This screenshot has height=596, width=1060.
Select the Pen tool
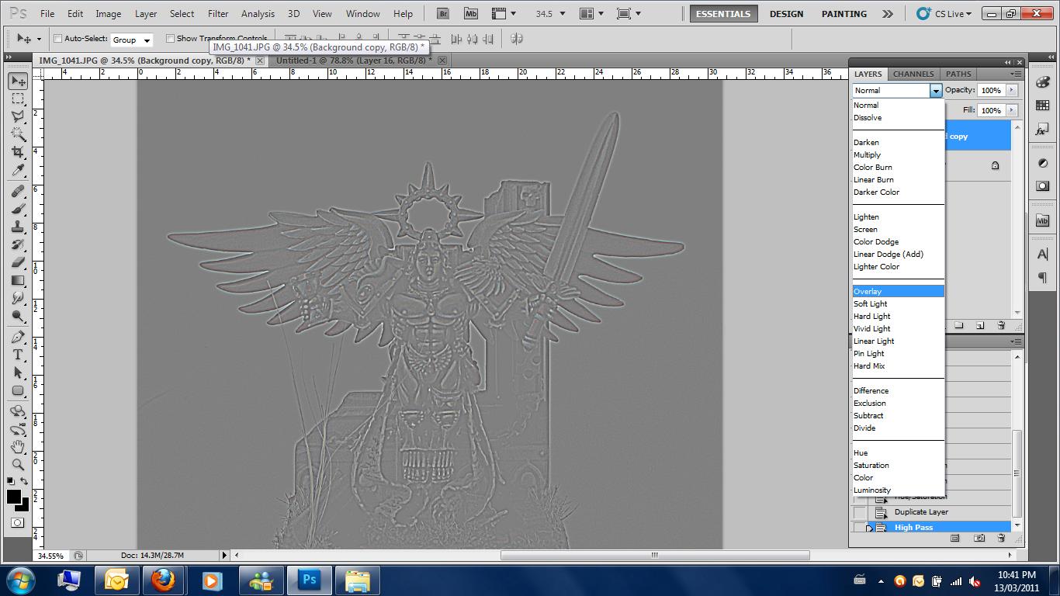tap(18, 337)
